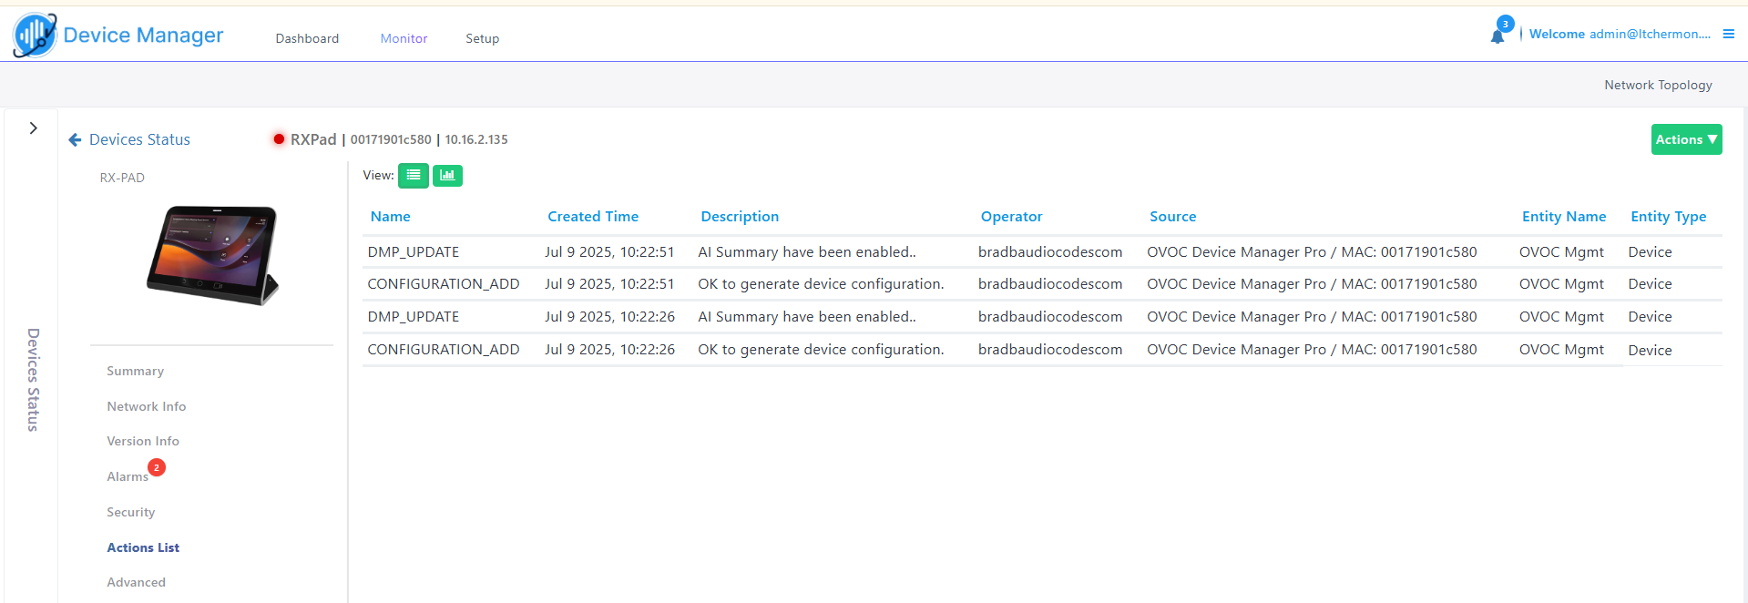Open the notifications bell icon
1748x603 pixels.
pyautogui.click(x=1497, y=36)
